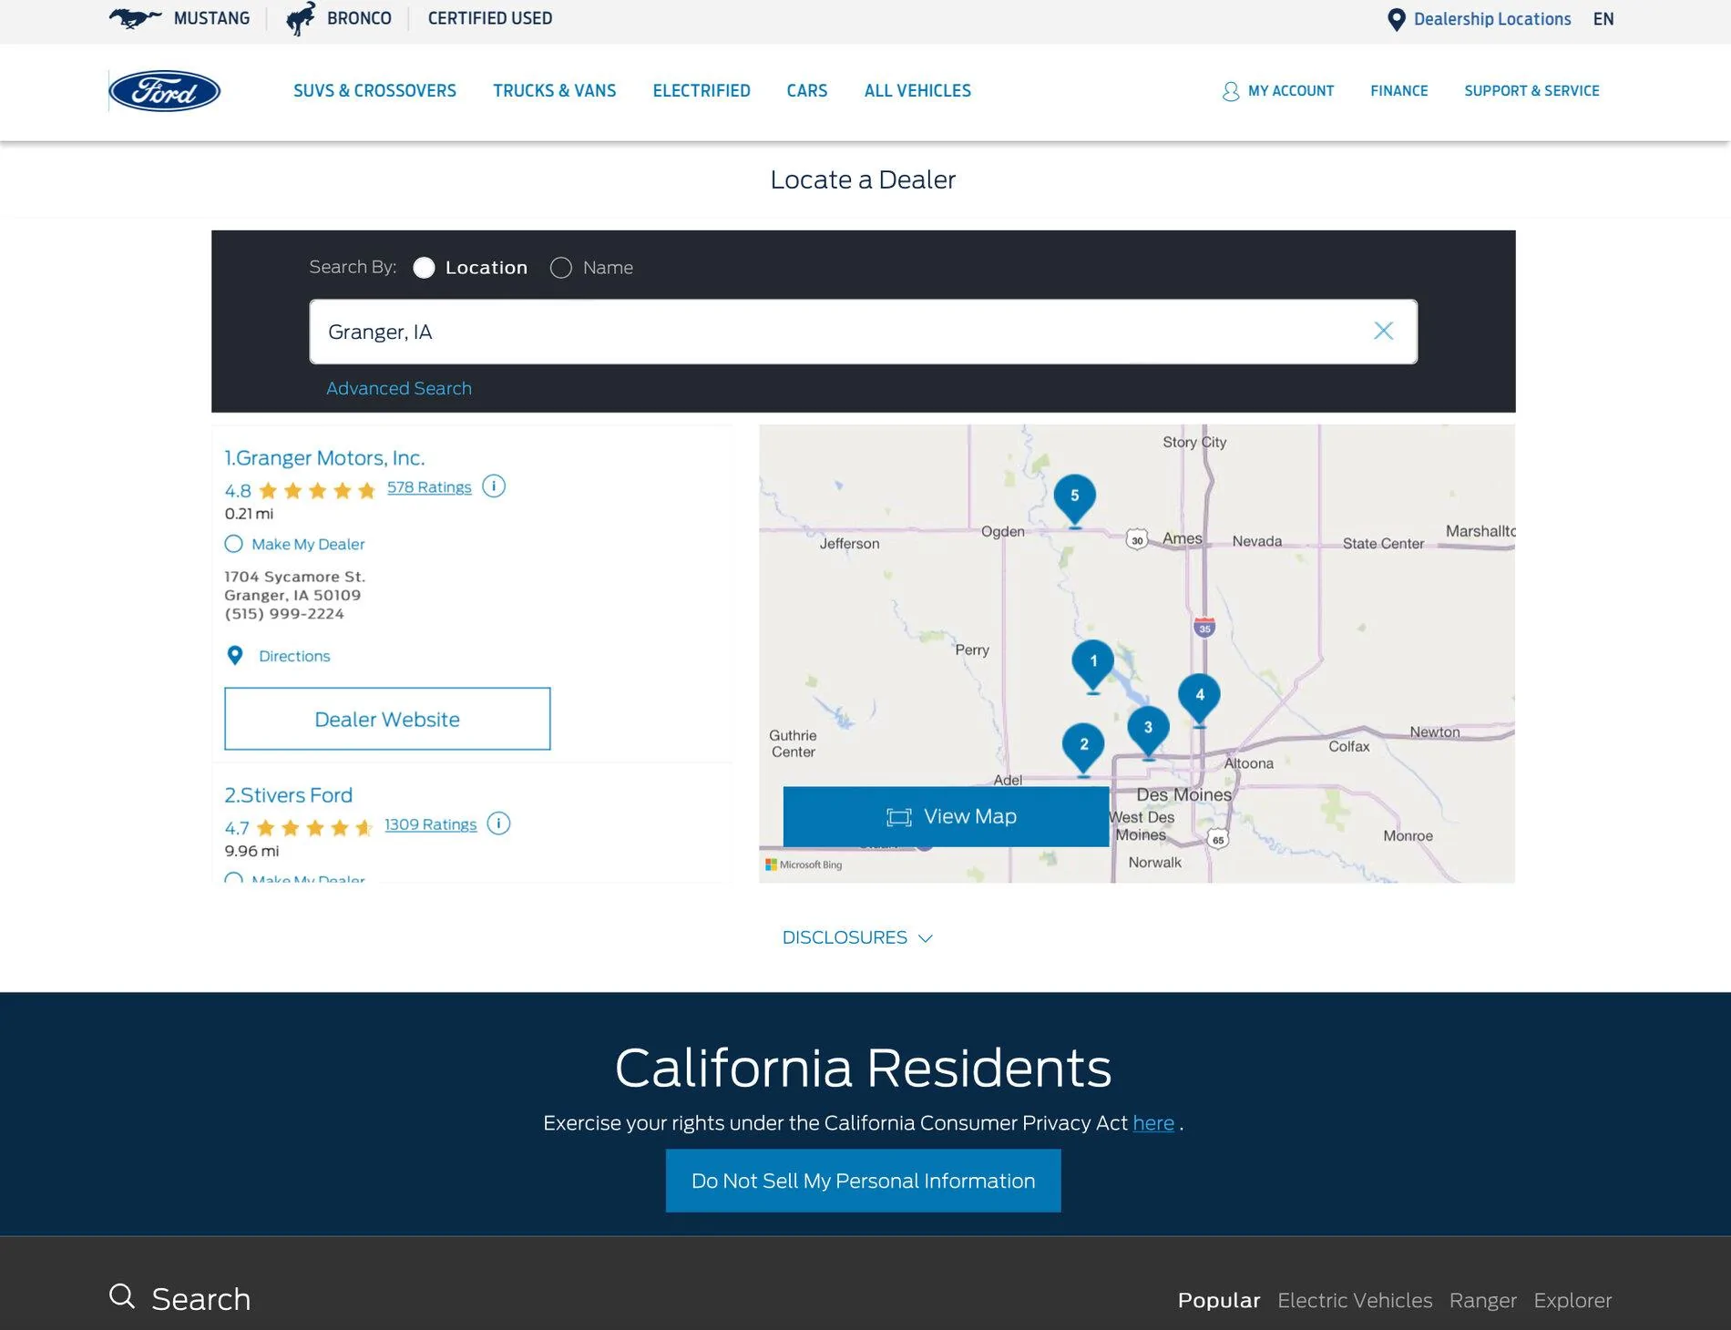View the 578 Ratings link
Viewport: 1731px width, 1330px height.
pyautogui.click(x=429, y=487)
